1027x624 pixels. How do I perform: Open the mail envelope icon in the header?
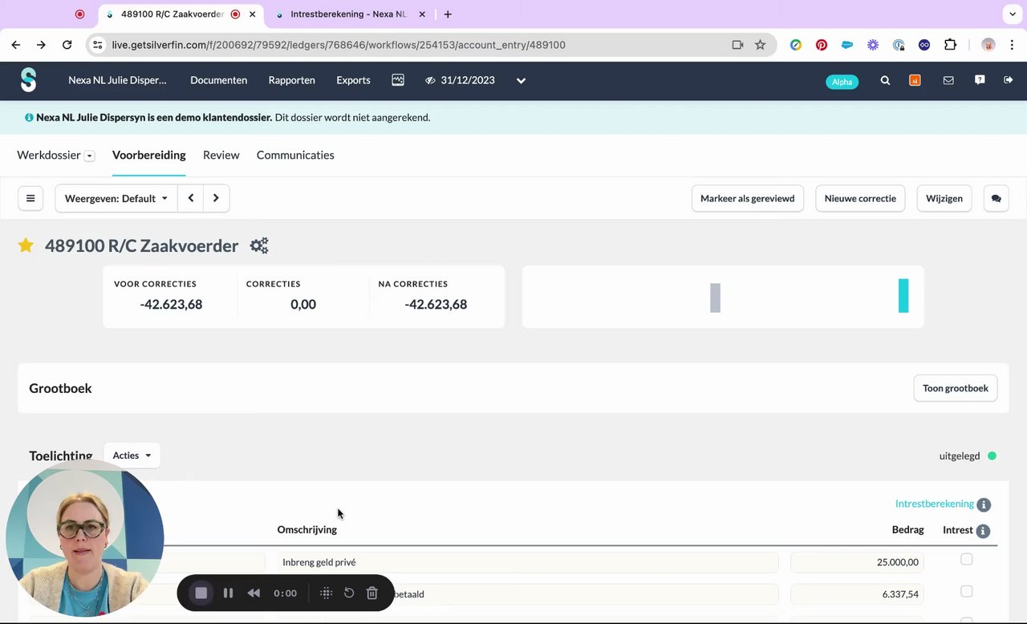tap(948, 80)
